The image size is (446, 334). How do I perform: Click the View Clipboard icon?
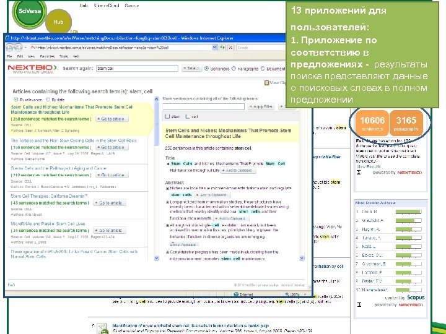[266, 83]
